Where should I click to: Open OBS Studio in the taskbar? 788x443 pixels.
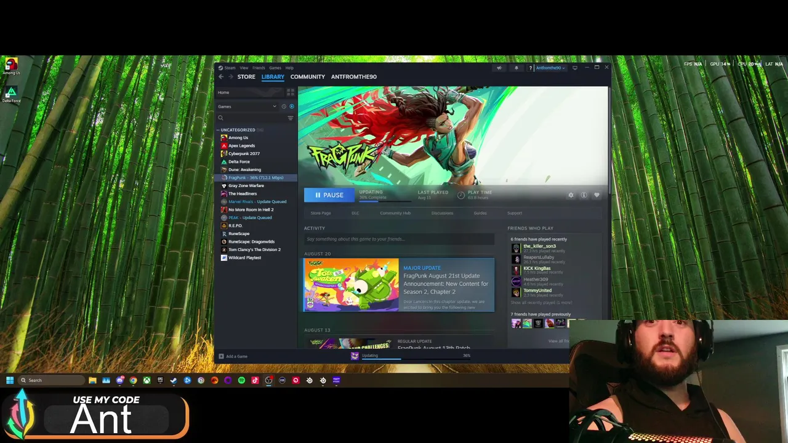[268, 380]
